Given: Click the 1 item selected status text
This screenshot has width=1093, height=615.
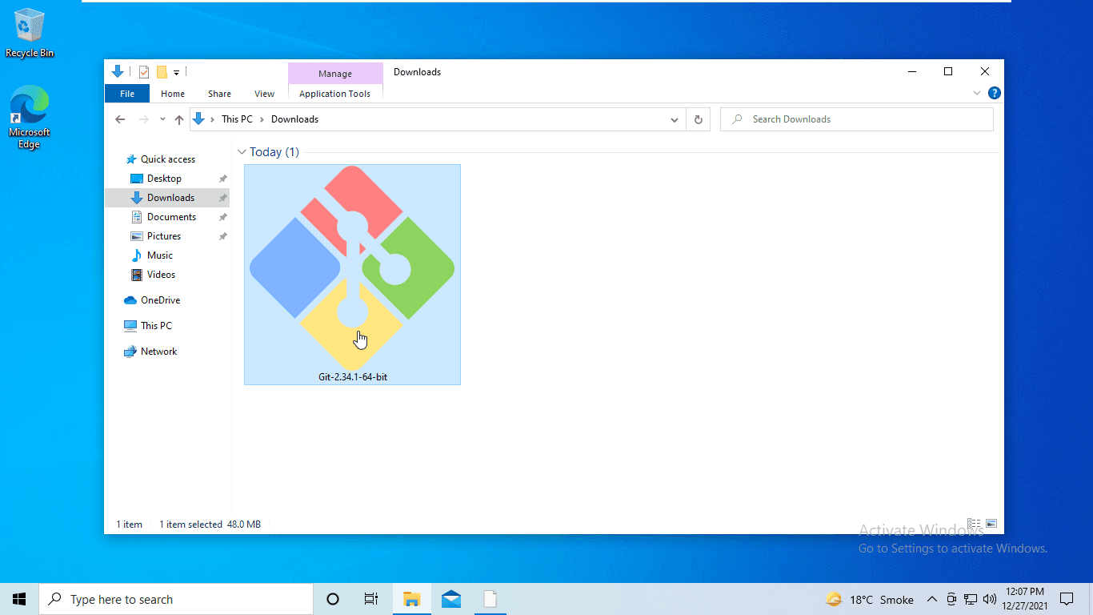Looking at the screenshot, I should [190, 525].
